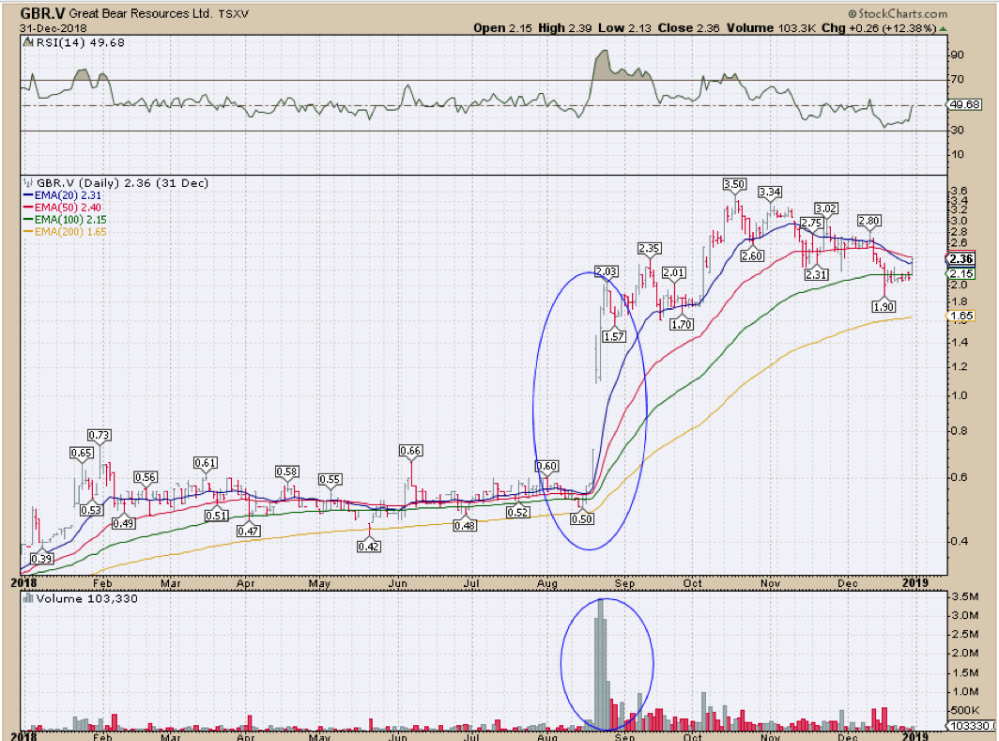Screen dimensions: 999x741
Task: Click the 2.03 price label
Action: click(x=606, y=271)
